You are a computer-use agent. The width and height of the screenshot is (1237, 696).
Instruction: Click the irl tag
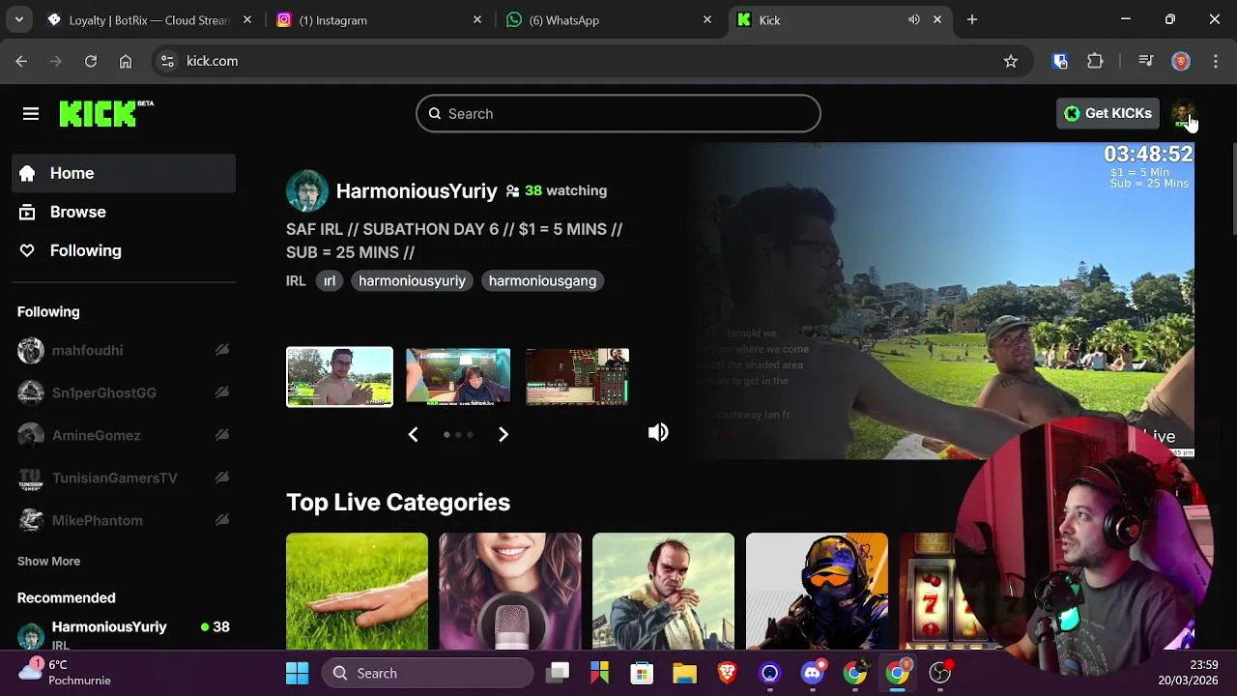coord(330,280)
